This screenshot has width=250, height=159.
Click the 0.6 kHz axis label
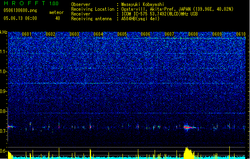(x=4, y=151)
